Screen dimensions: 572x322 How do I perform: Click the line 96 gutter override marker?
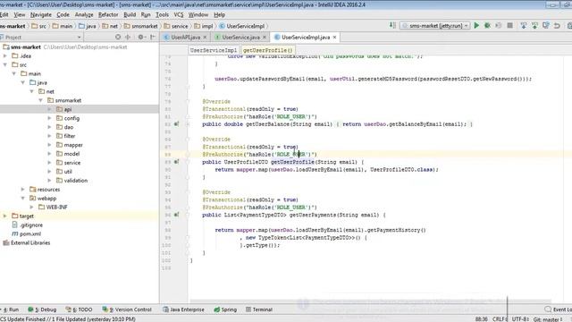pos(177,215)
